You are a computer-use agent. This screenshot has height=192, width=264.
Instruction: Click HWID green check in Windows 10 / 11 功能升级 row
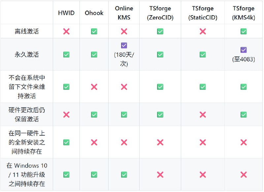pyautogui.click(x=66, y=175)
